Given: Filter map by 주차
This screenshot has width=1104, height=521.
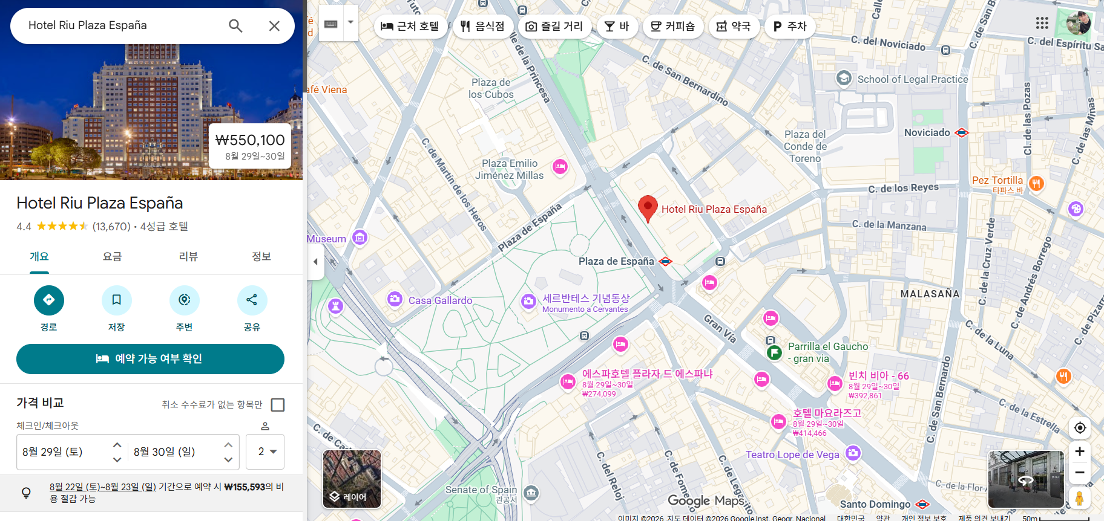Looking at the screenshot, I should coord(790,27).
